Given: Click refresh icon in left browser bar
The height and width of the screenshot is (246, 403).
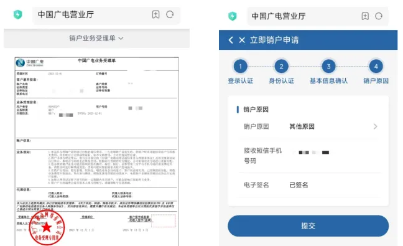Looking at the screenshot, I should (170, 14).
